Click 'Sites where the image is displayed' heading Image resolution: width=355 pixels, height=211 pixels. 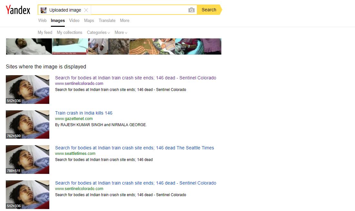pos(46,67)
